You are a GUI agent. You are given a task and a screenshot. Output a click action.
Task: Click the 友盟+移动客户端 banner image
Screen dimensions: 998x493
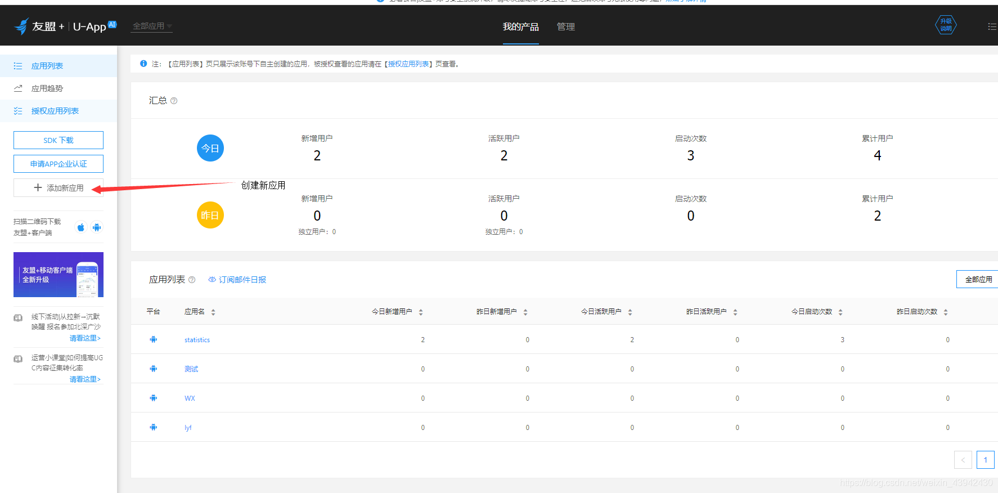point(59,275)
